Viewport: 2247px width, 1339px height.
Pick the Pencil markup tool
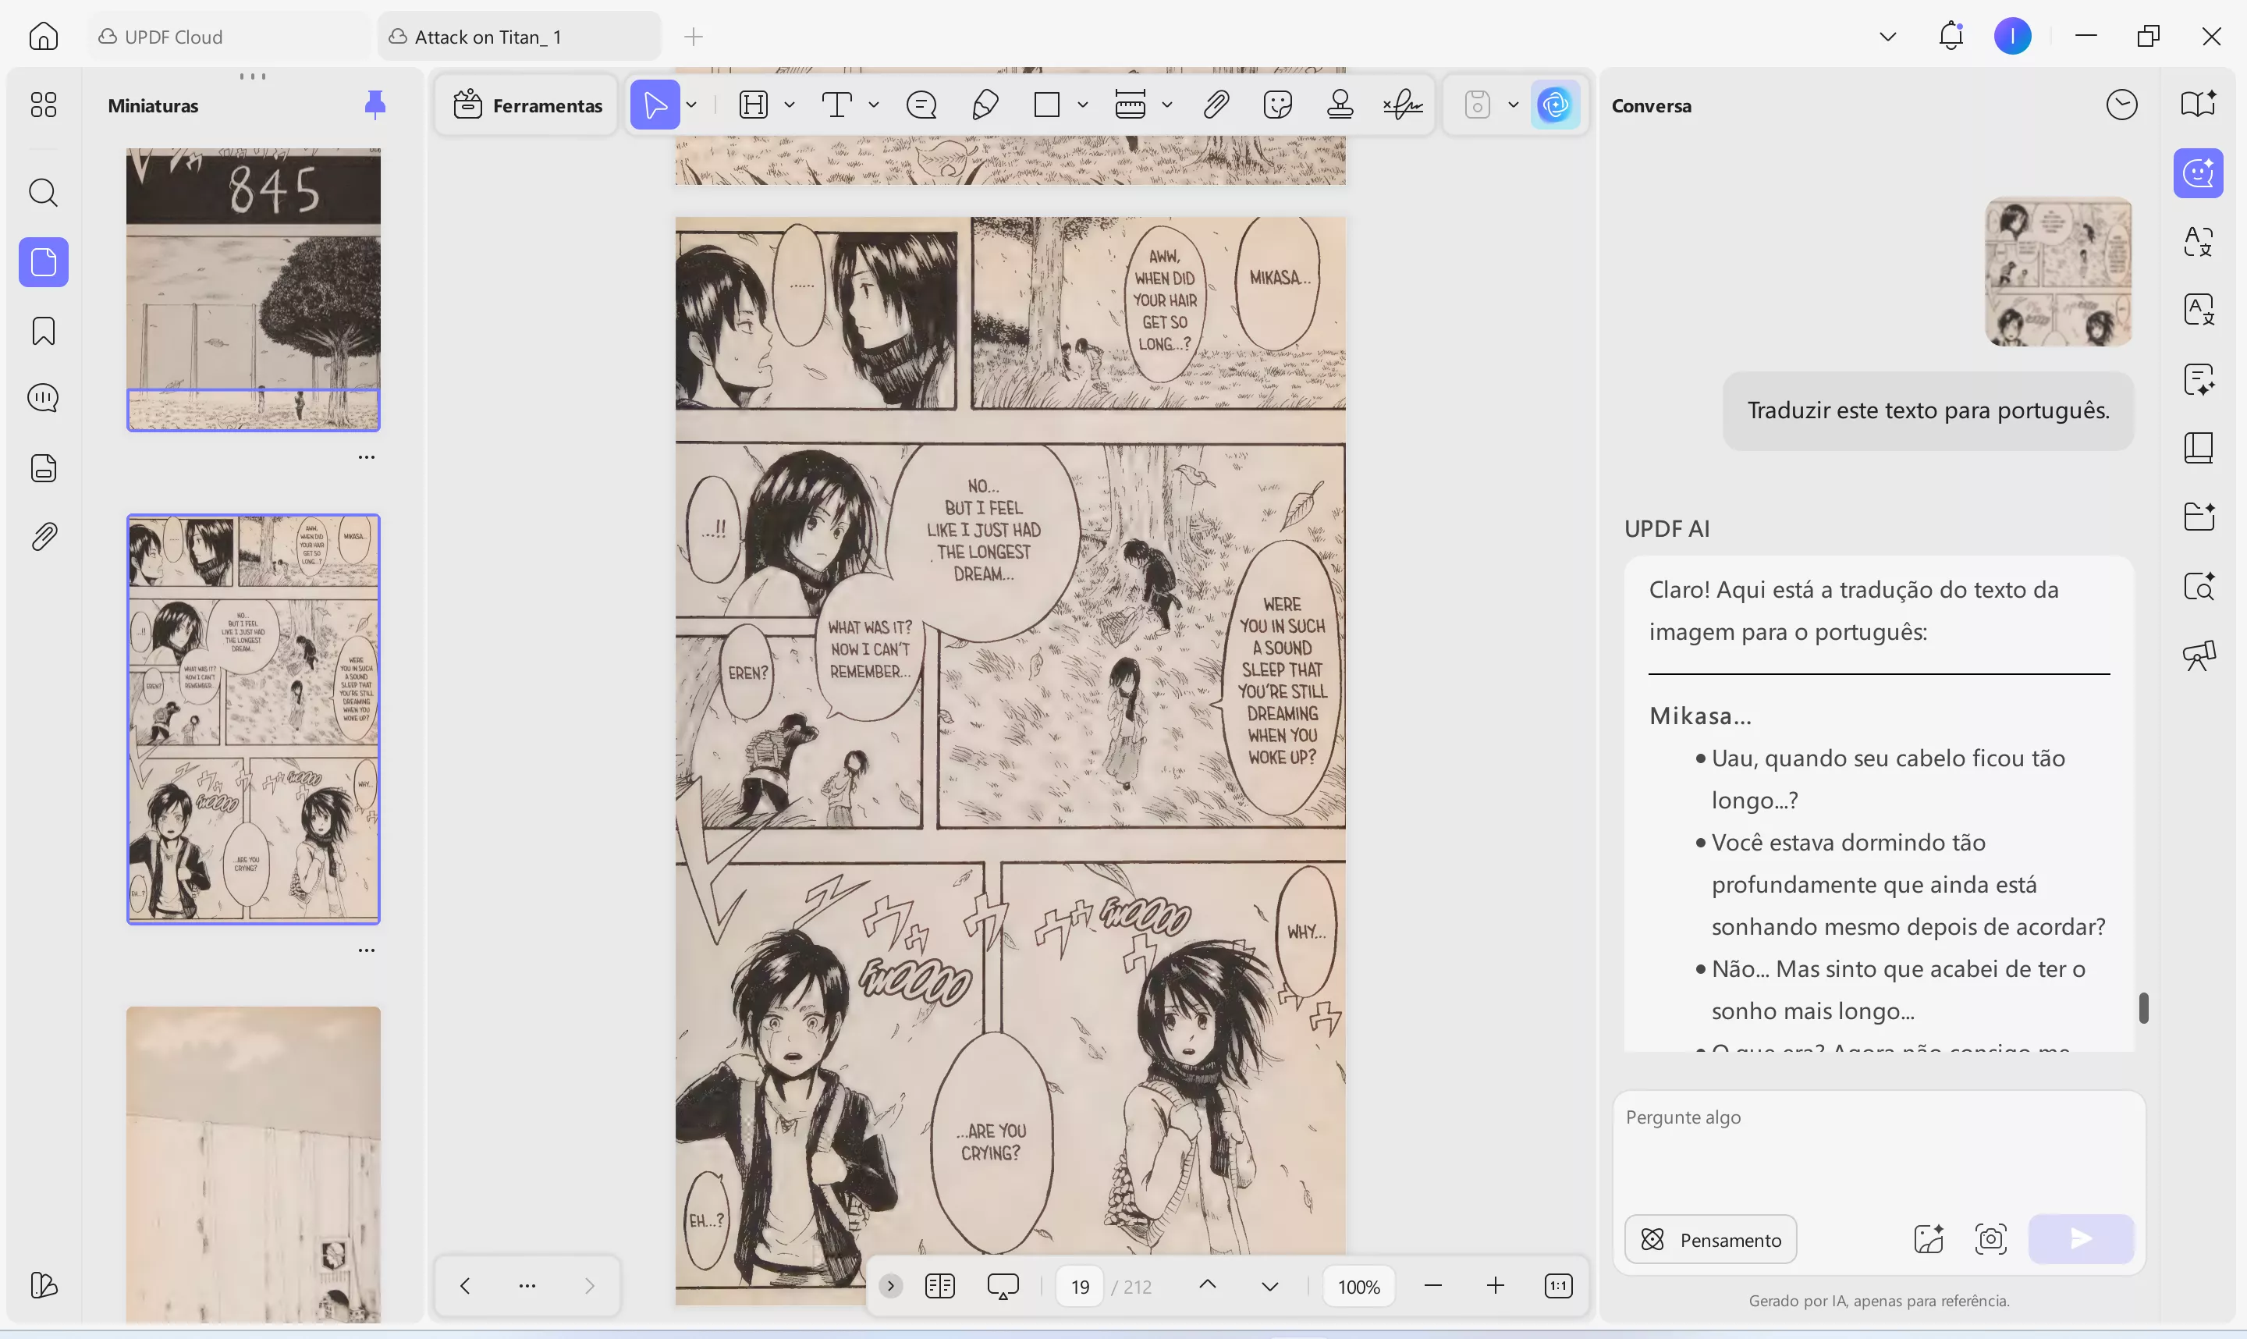[985, 104]
